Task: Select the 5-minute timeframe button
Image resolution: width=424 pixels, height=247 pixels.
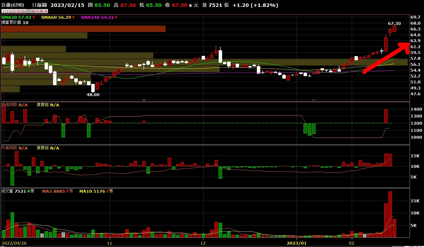Action: coord(7,11)
